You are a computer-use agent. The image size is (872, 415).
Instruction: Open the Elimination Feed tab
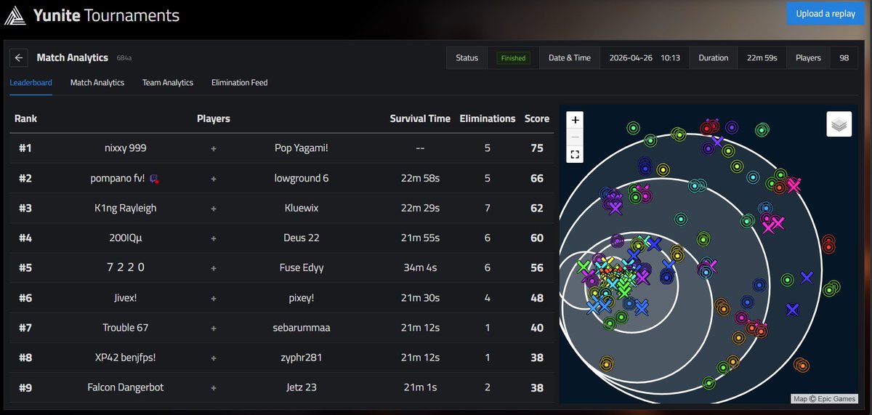coord(240,83)
